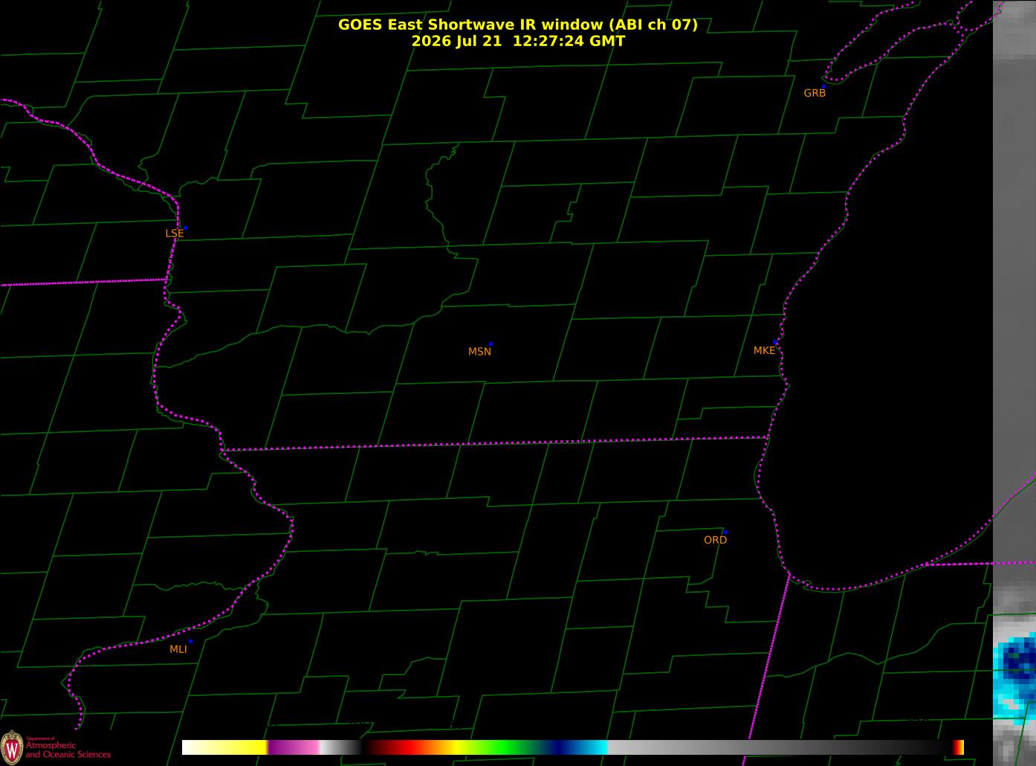Click the orange-red end of the color bar
This screenshot has height=766, width=1036.
coord(959,747)
